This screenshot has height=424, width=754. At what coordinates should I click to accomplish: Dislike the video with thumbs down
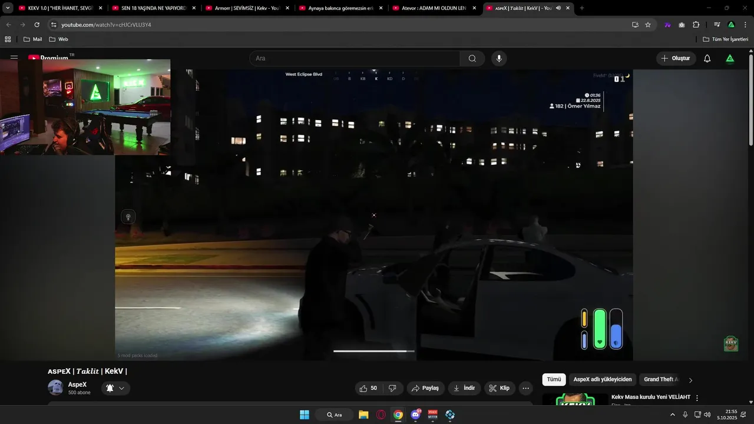[x=392, y=388]
